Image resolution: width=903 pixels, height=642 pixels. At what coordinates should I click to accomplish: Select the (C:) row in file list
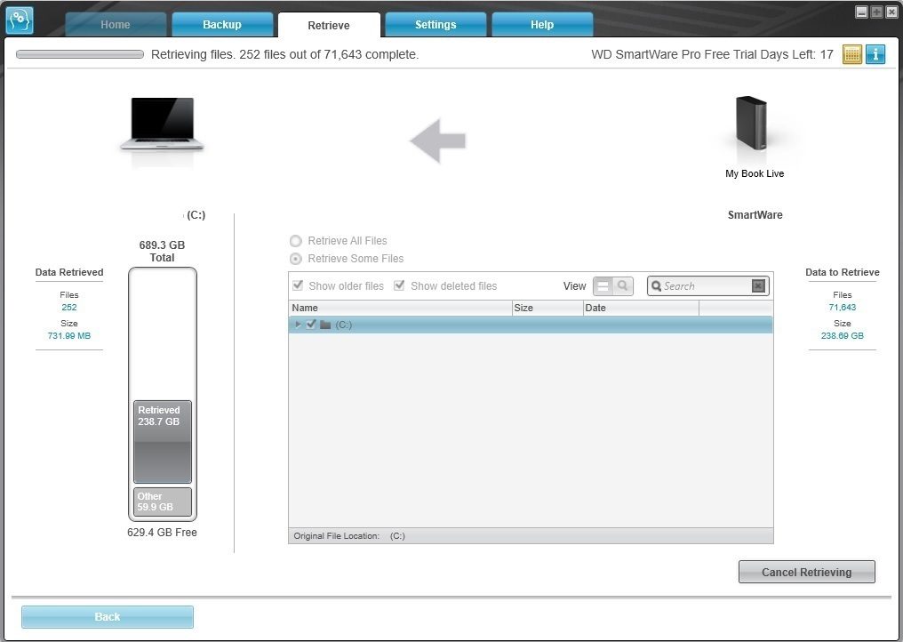tap(531, 325)
